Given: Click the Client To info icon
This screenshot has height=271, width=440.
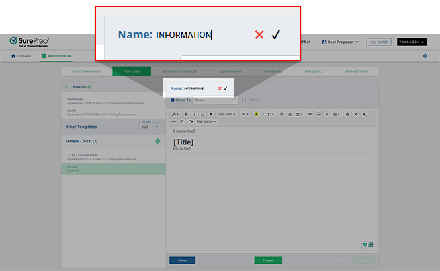Looking at the screenshot, I should (173, 100).
